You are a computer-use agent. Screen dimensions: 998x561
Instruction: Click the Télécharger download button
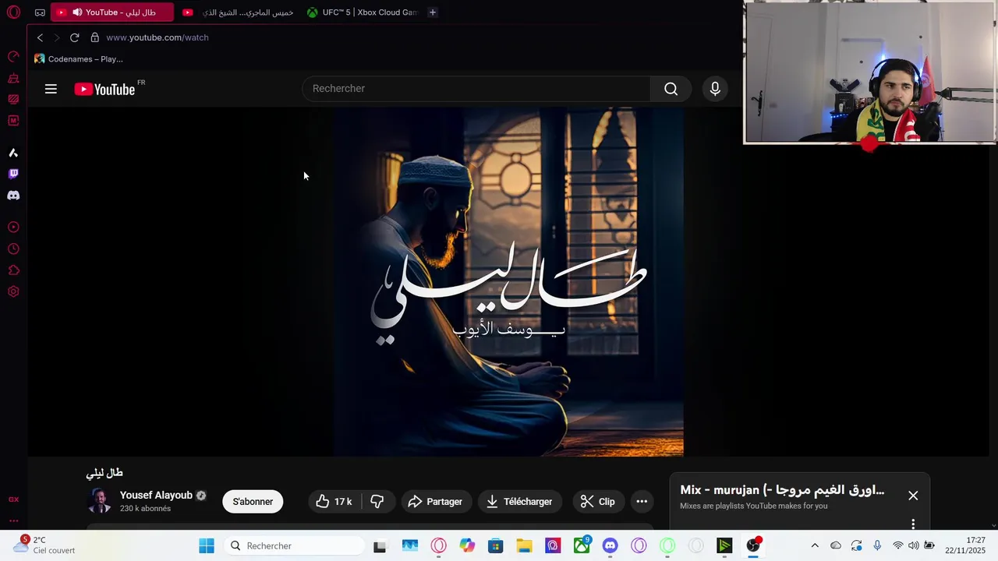(x=520, y=502)
